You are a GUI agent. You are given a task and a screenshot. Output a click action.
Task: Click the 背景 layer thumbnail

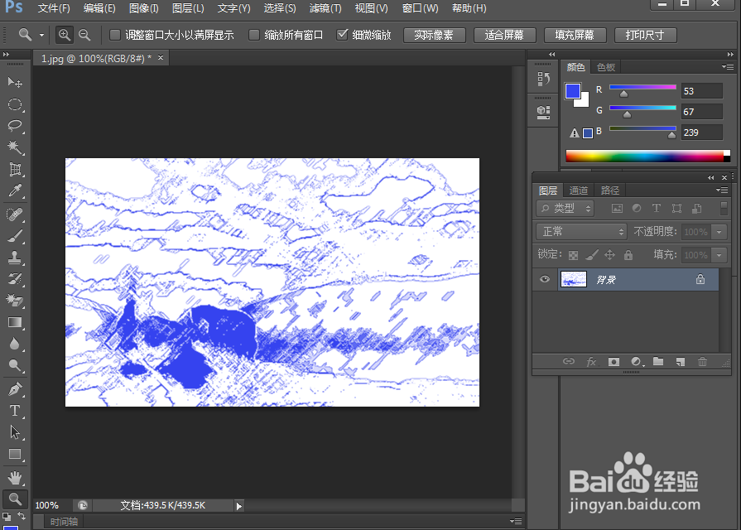coord(574,279)
